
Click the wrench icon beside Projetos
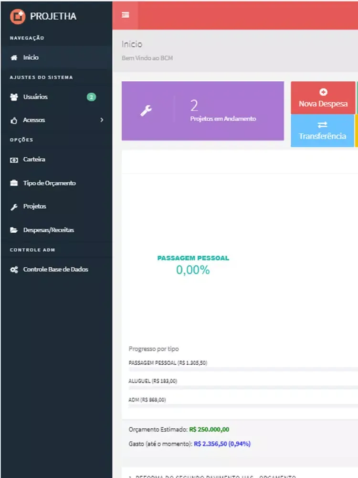click(14, 206)
